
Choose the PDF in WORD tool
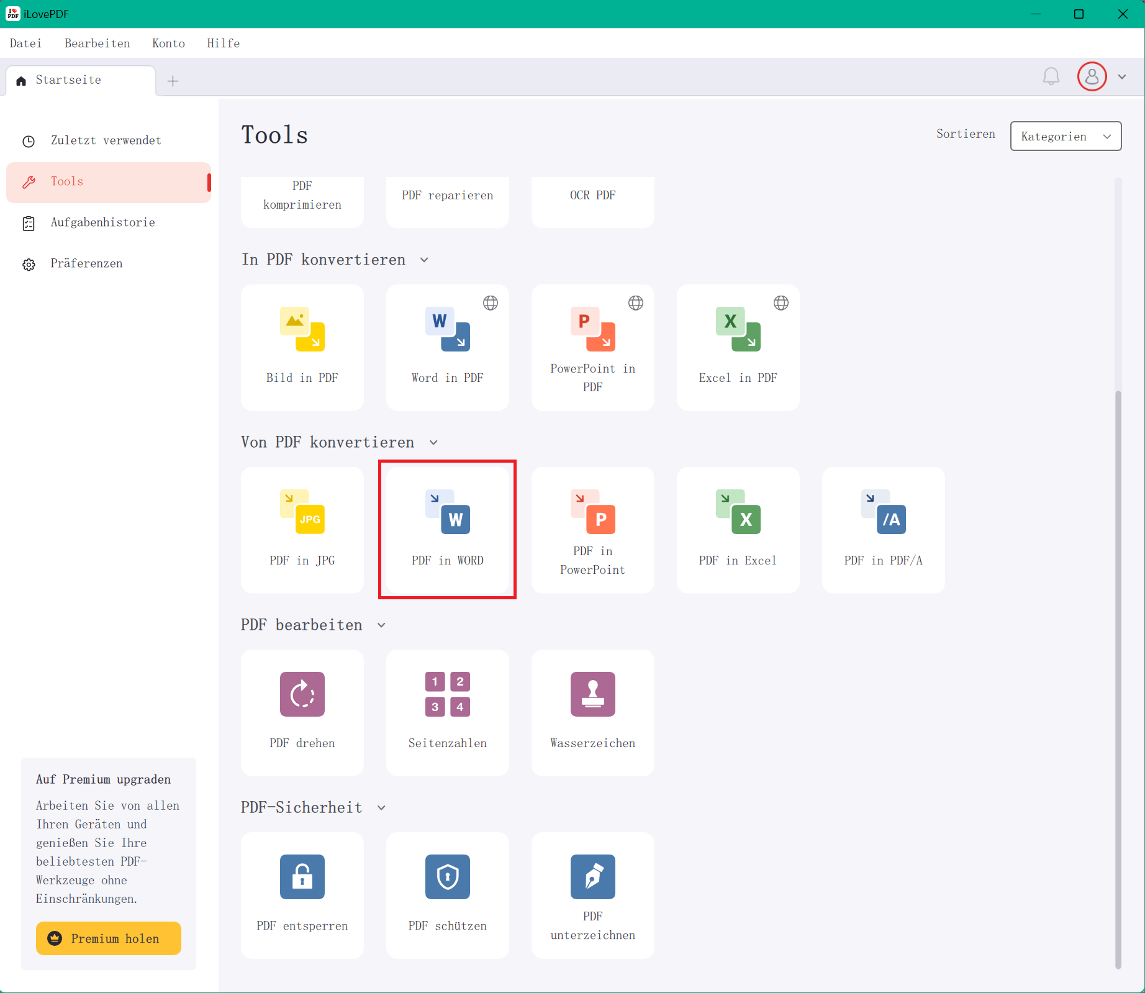pyautogui.click(x=448, y=530)
